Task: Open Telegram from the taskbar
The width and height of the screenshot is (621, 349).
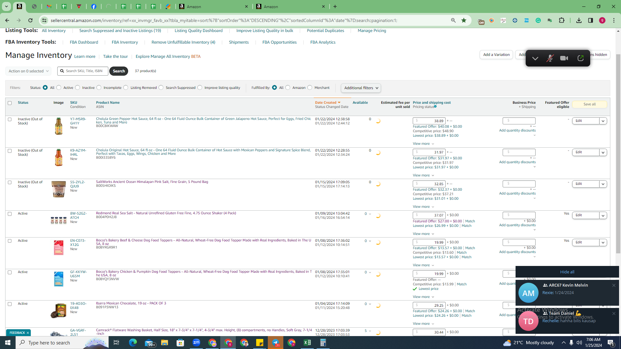Action: tap(276, 343)
